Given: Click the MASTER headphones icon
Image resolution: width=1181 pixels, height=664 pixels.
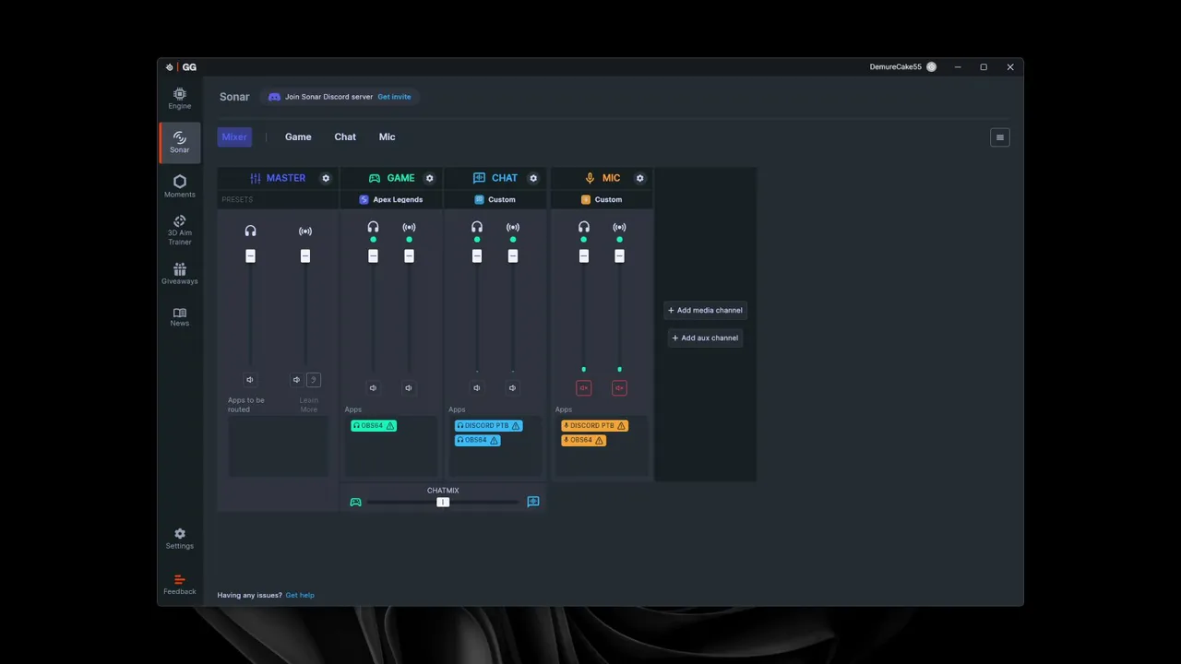Looking at the screenshot, I should click(x=250, y=231).
